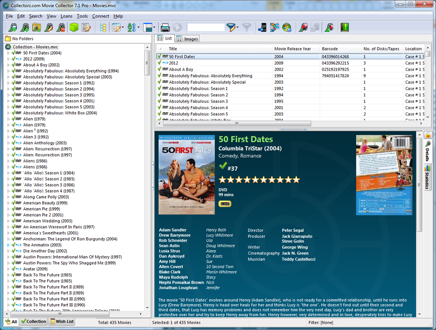Click the green checkmark next to #37
This screenshot has width=436, height=330.
pos(223,166)
